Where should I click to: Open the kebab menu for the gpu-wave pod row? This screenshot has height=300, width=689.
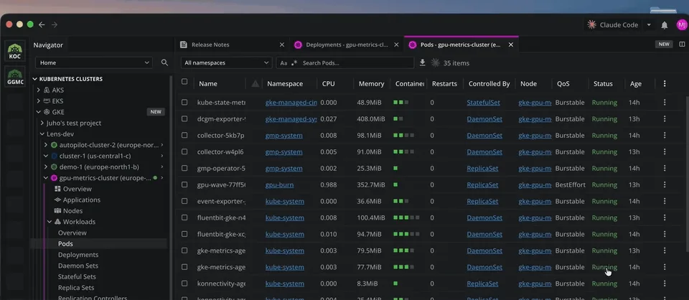[x=665, y=185]
